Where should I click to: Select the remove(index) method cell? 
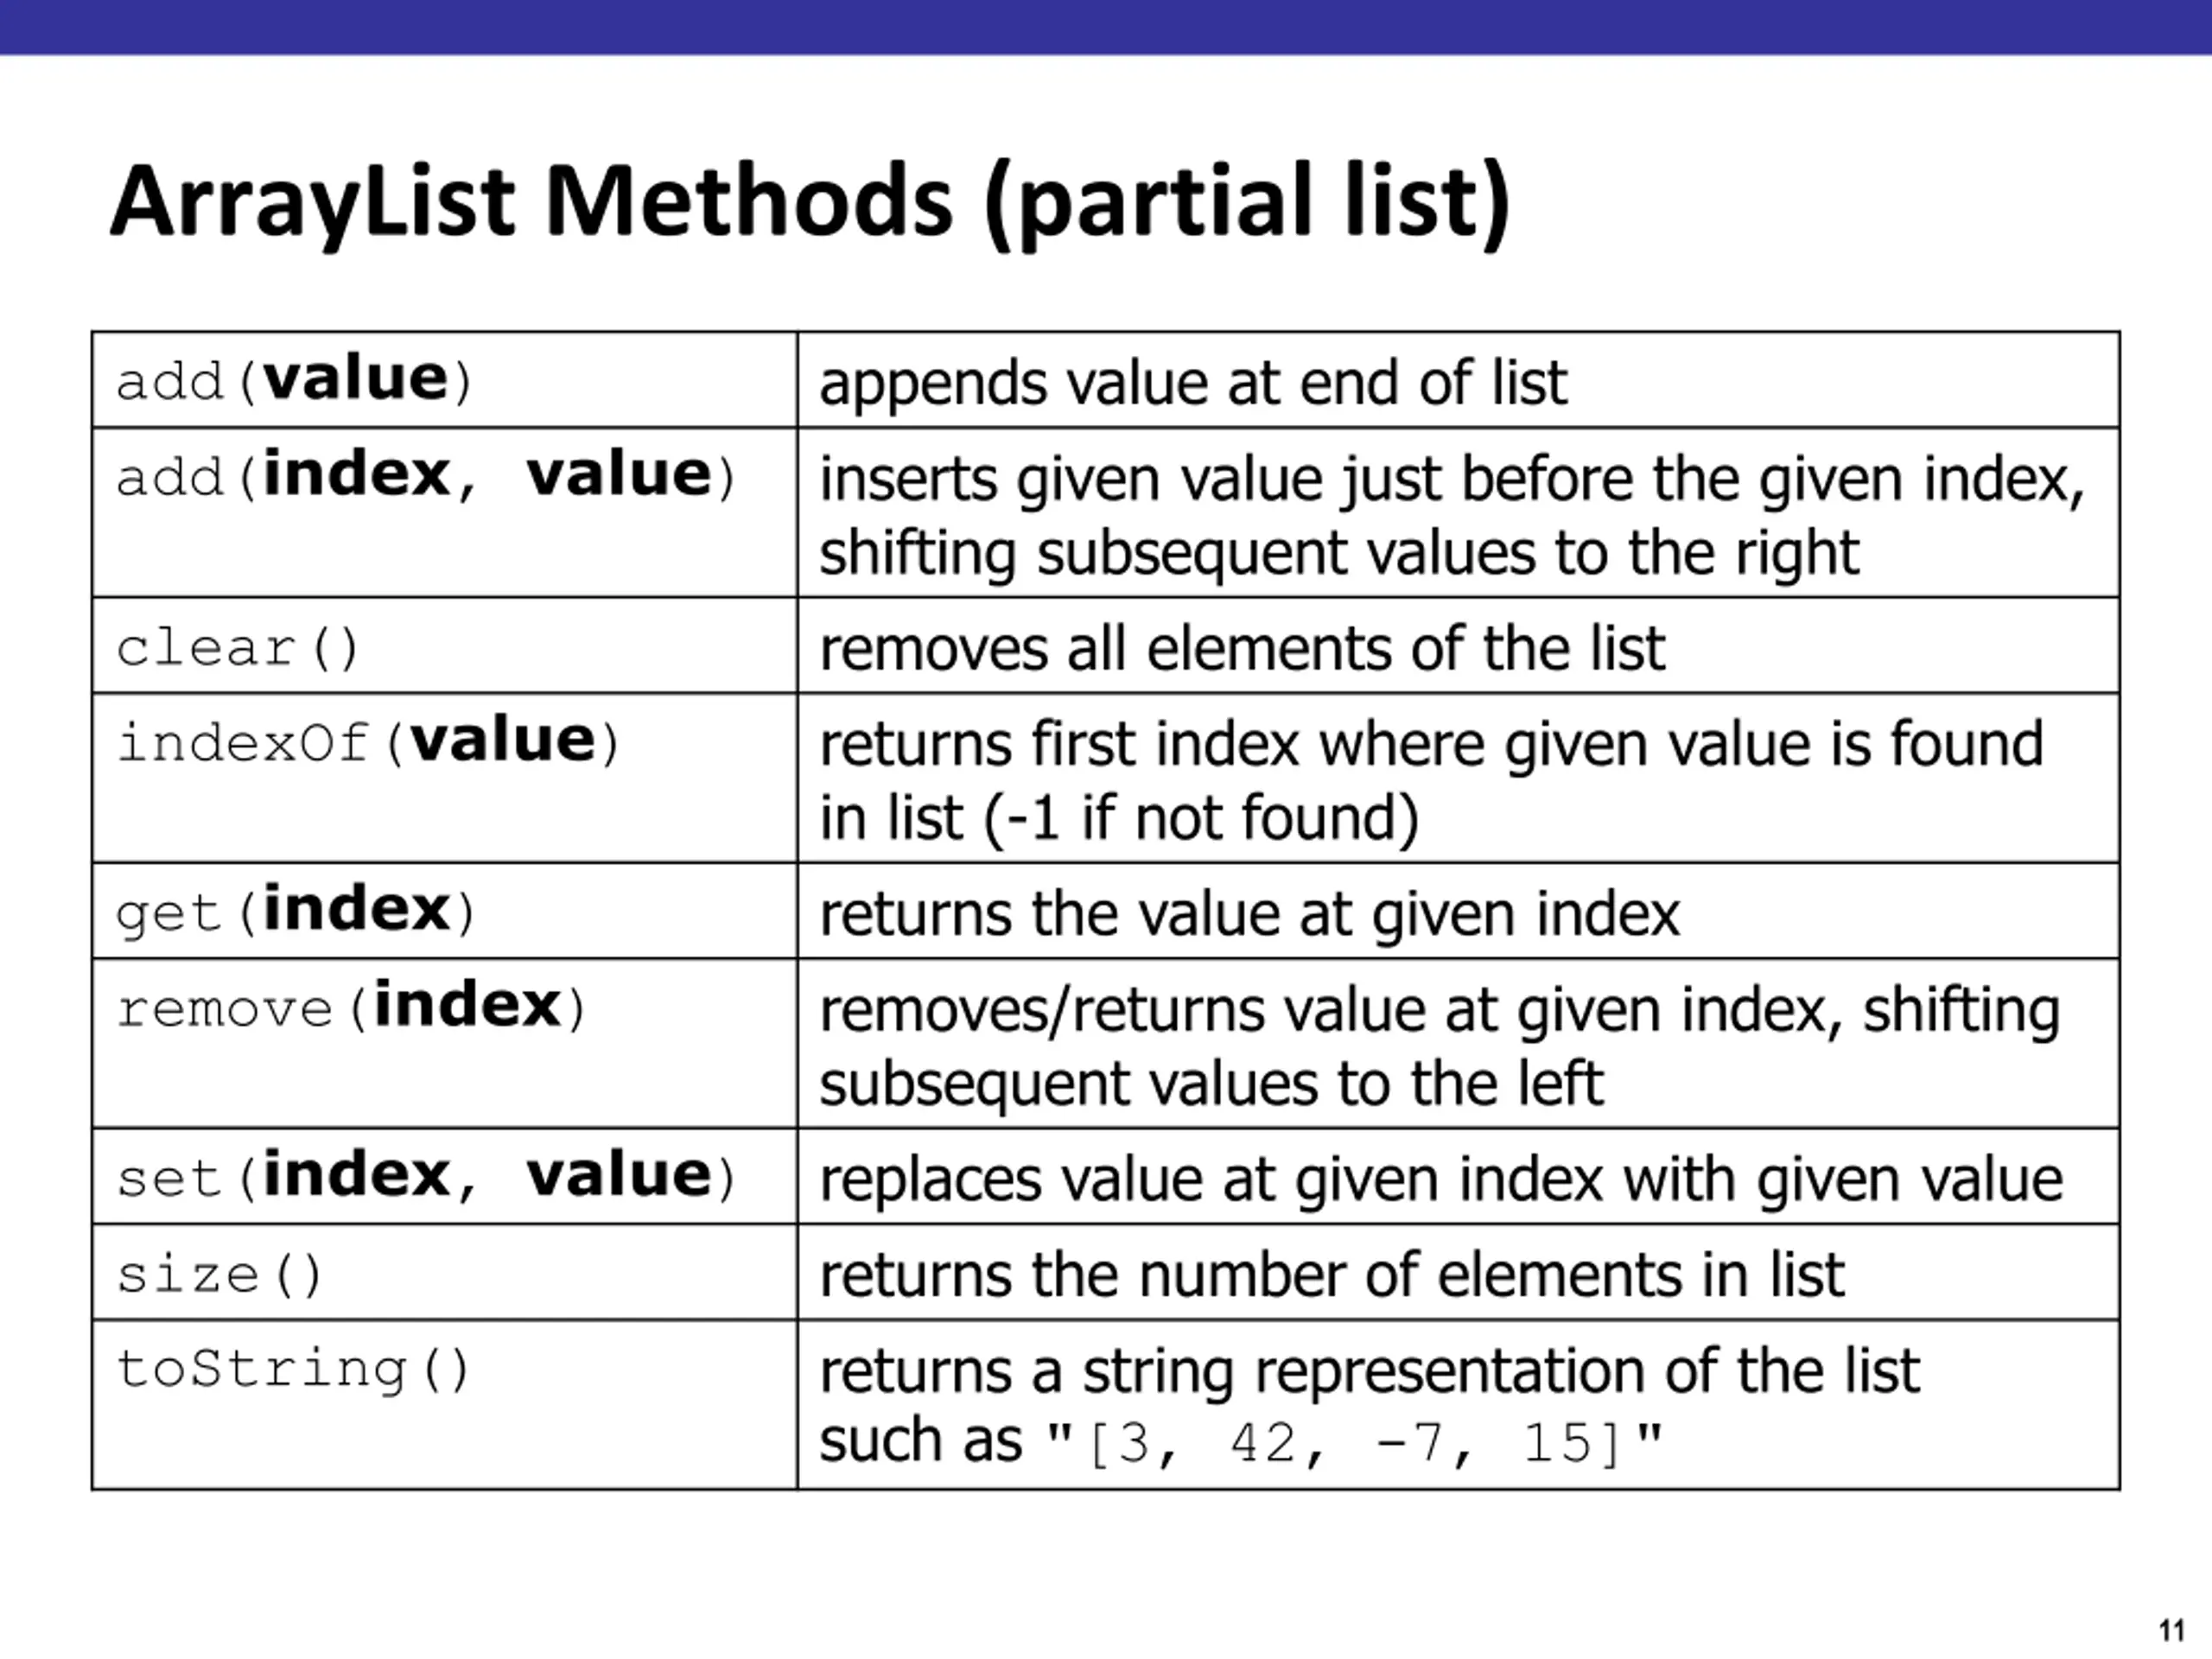click(x=350, y=1007)
